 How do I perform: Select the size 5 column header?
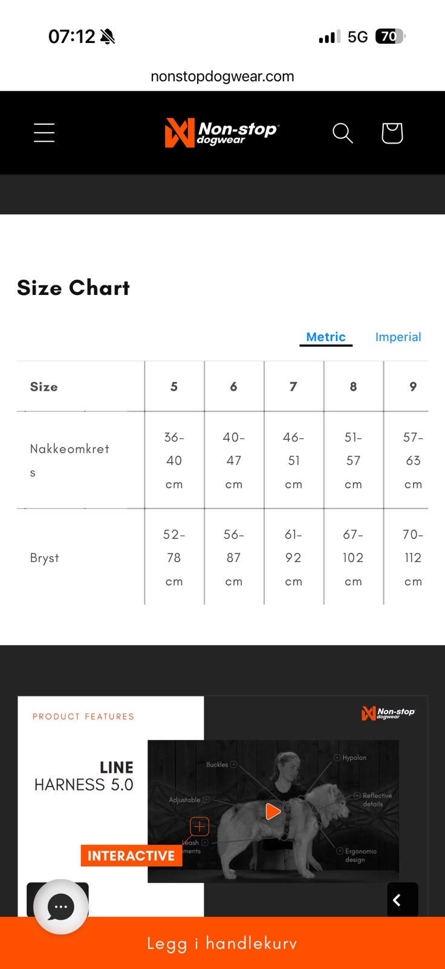coord(174,386)
